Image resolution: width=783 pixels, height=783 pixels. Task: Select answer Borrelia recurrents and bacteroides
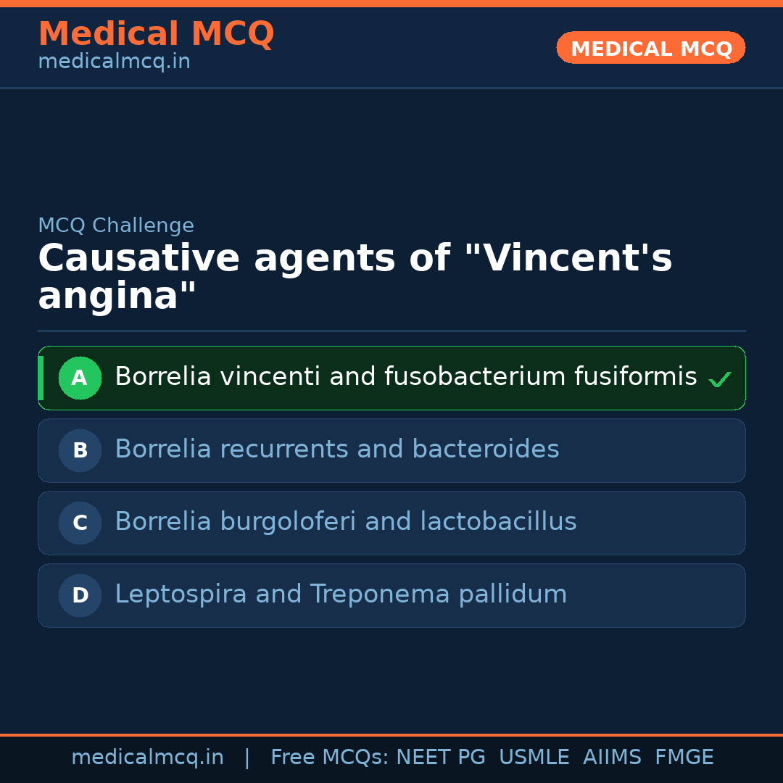(336, 449)
